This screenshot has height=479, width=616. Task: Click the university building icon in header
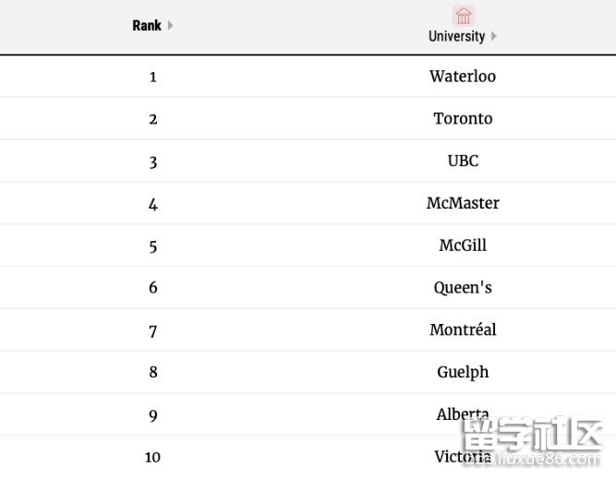[464, 16]
